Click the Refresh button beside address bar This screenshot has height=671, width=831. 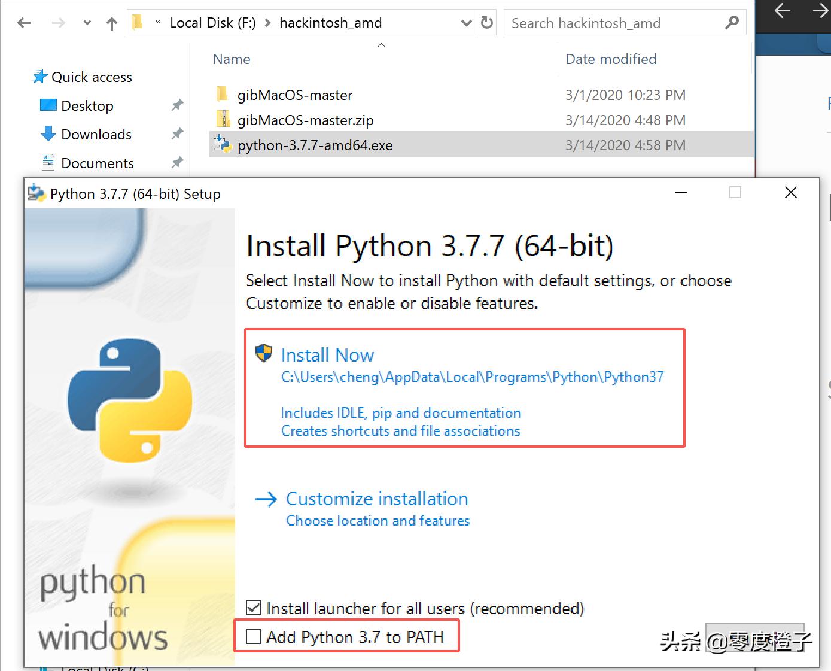point(487,23)
